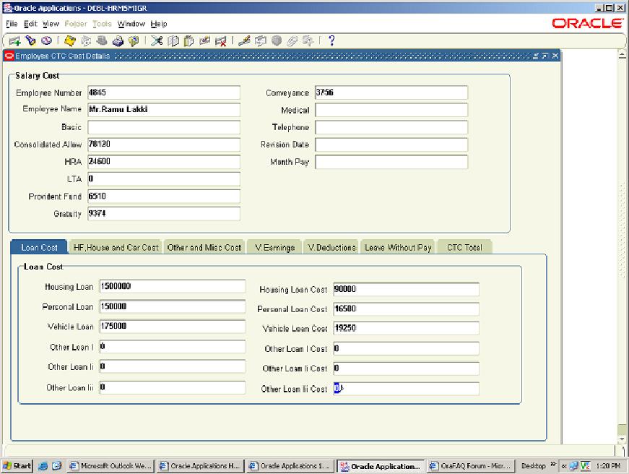Switch to Leave Without Pay tab
Screen dimensions: 629x474
tap(397, 247)
